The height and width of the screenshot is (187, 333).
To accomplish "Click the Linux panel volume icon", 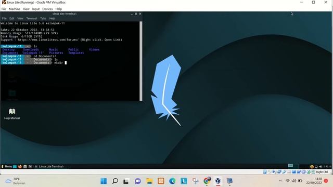I will tap(321, 166).
